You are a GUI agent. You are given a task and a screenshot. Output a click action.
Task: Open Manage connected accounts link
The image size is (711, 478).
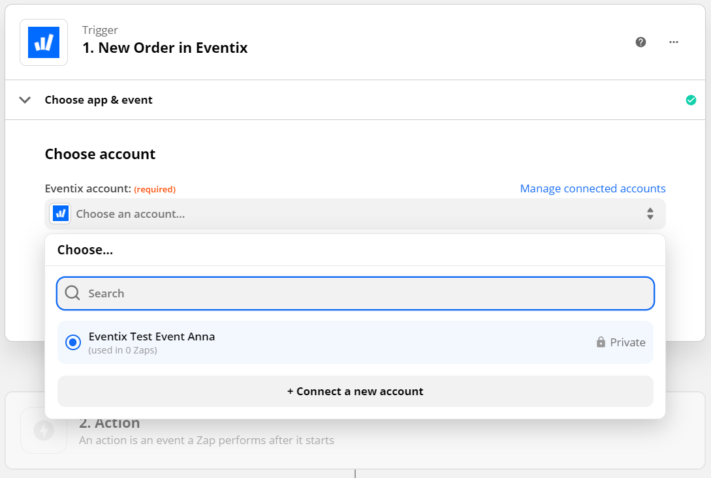[x=592, y=188]
